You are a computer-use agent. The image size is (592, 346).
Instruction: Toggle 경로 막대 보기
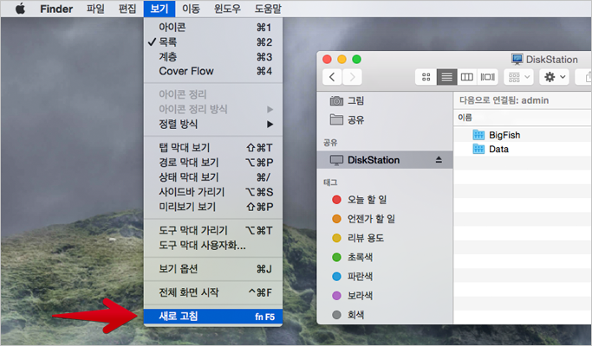[x=213, y=163]
